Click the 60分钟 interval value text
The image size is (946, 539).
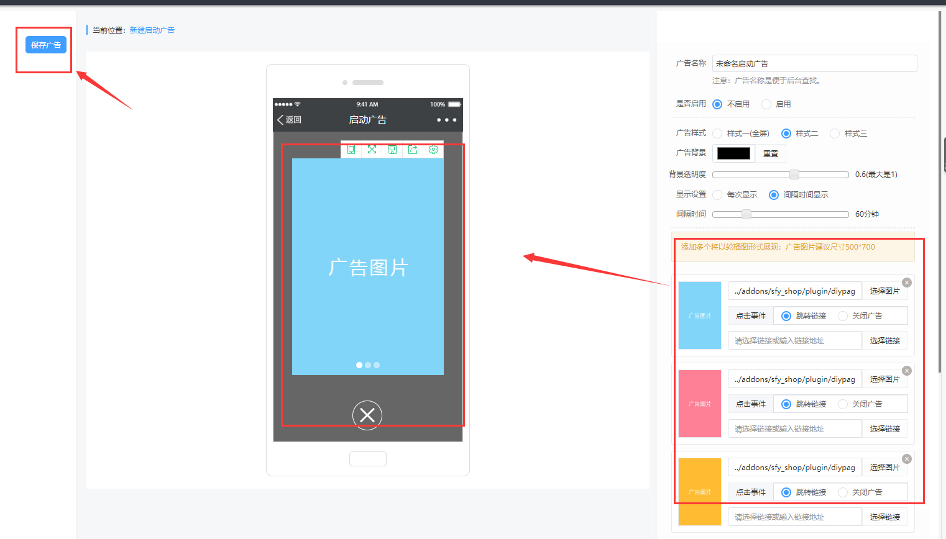coord(867,214)
